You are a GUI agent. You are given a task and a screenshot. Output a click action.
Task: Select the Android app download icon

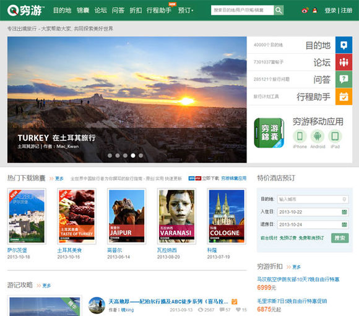pyautogui.click(x=318, y=136)
